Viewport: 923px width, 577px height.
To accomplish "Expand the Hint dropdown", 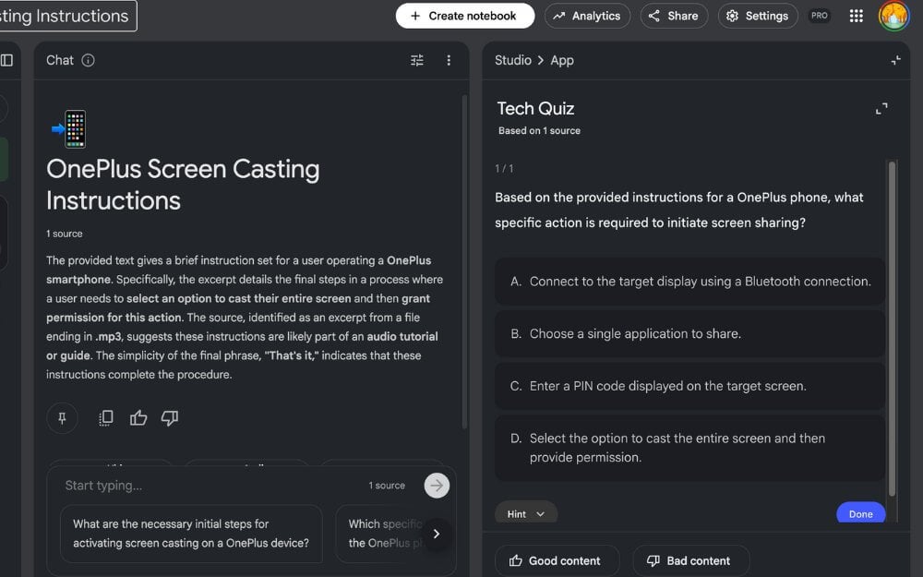I will tap(526, 514).
